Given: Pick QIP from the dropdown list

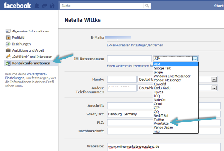Looking at the screenshot, I should (x=176, y=108).
